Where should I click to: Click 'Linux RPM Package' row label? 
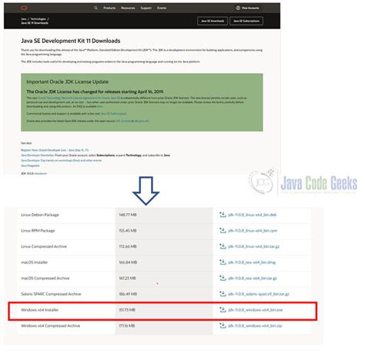click(38, 231)
